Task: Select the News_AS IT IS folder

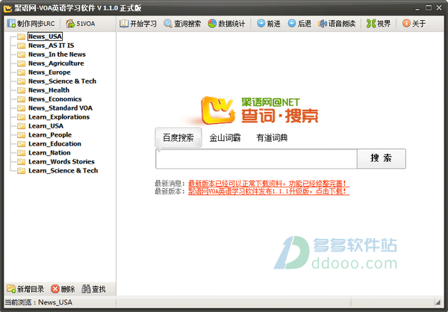Action: tap(51, 46)
